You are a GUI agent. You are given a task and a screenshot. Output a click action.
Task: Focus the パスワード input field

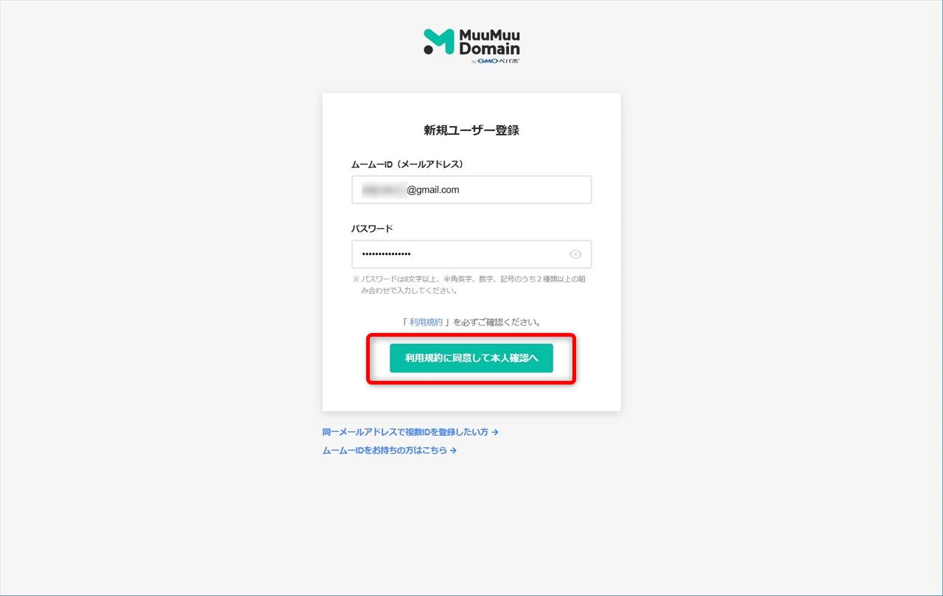pos(471,254)
